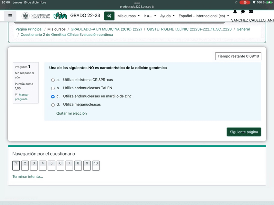The image size is (274, 205).
Task: Jump to question 2 in quiz navigation
Action: pyautogui.click(x=25, y=165)
